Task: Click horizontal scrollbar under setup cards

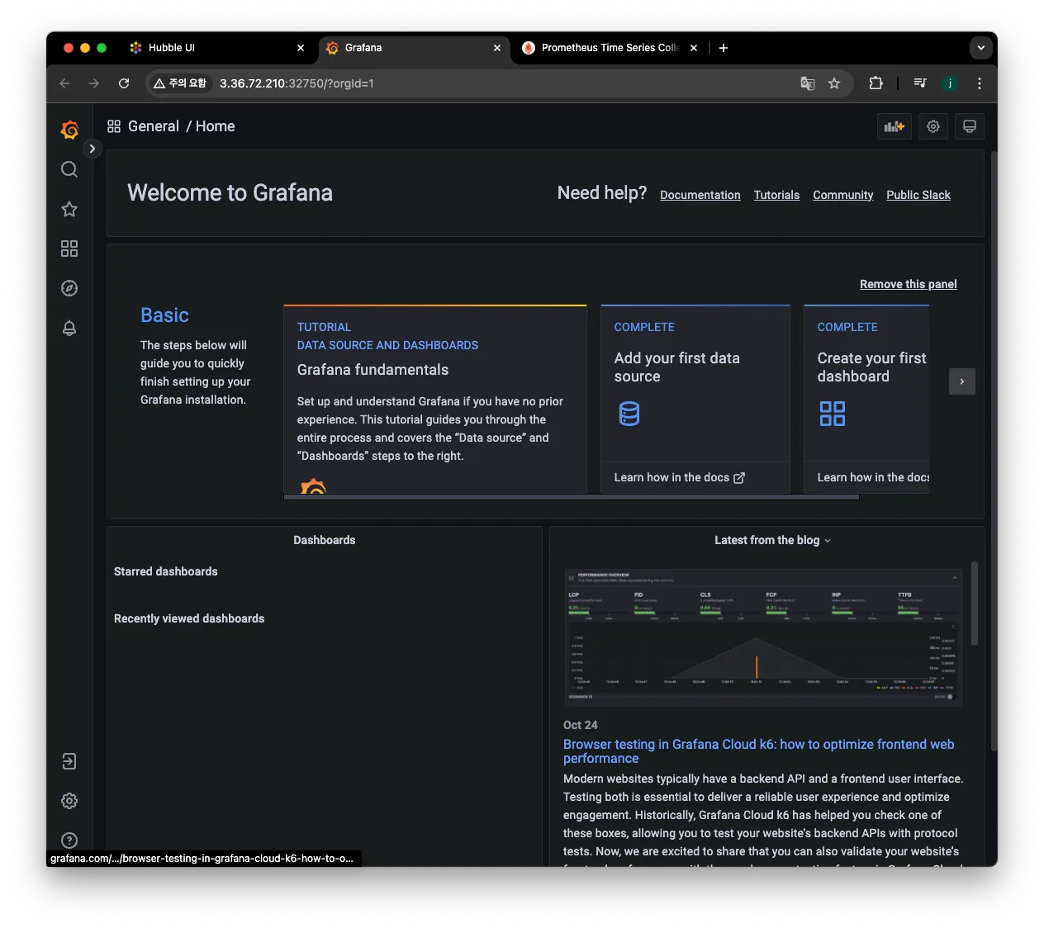Action: [x=572, y=497]
